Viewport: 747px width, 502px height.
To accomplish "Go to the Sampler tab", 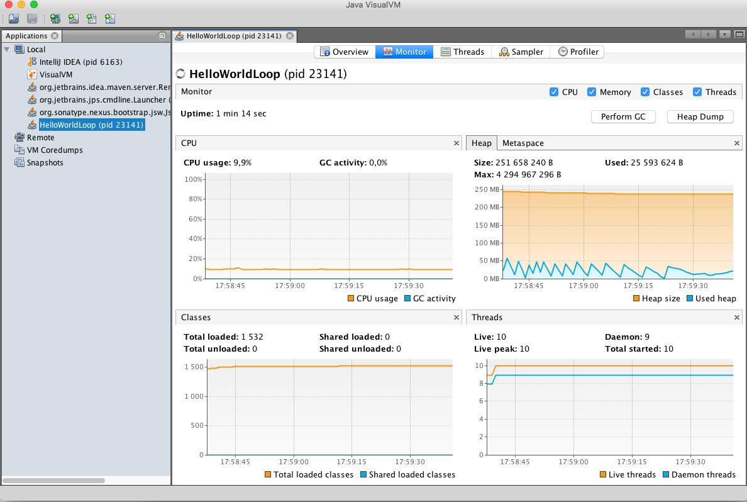I will pyautogui.click(x=521, y=52).
